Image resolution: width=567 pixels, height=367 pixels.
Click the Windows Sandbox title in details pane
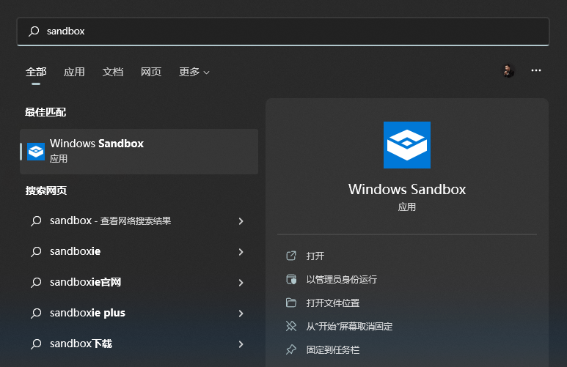point(407,189)
